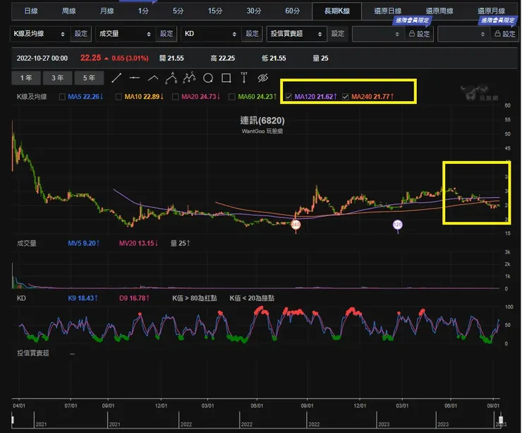The width and height of the screenshot is (522, 433).
Task: Select the five-point wave pattern tool
Action: [x=190, y=78]
